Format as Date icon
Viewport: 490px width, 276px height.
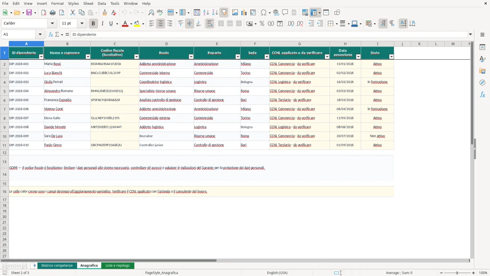pos(280,24)
